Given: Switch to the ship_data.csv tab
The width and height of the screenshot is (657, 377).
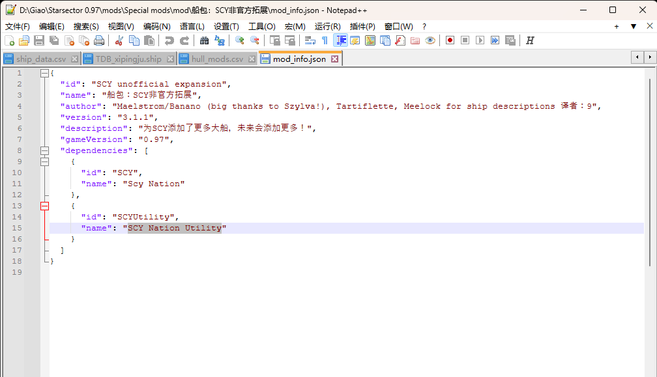Looking at the screenshot, I should coord(39,57).
